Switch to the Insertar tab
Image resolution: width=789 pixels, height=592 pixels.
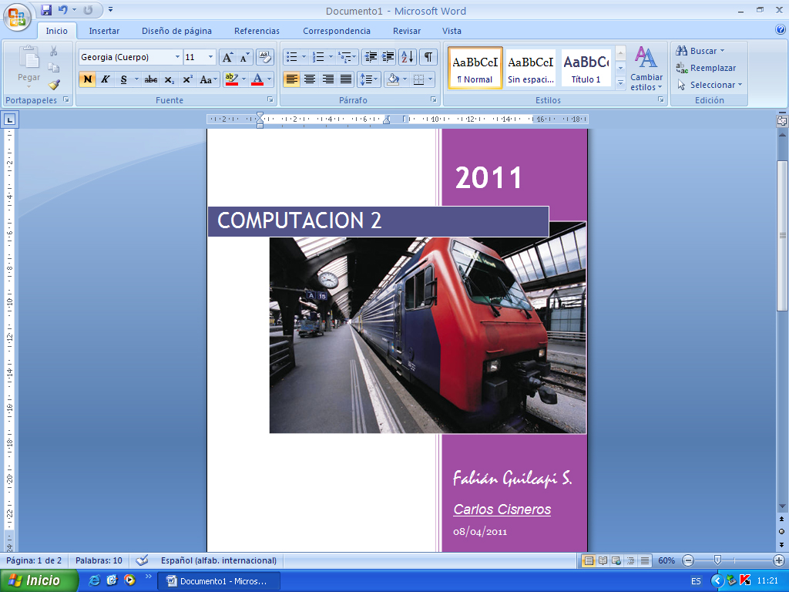point(104,31)
